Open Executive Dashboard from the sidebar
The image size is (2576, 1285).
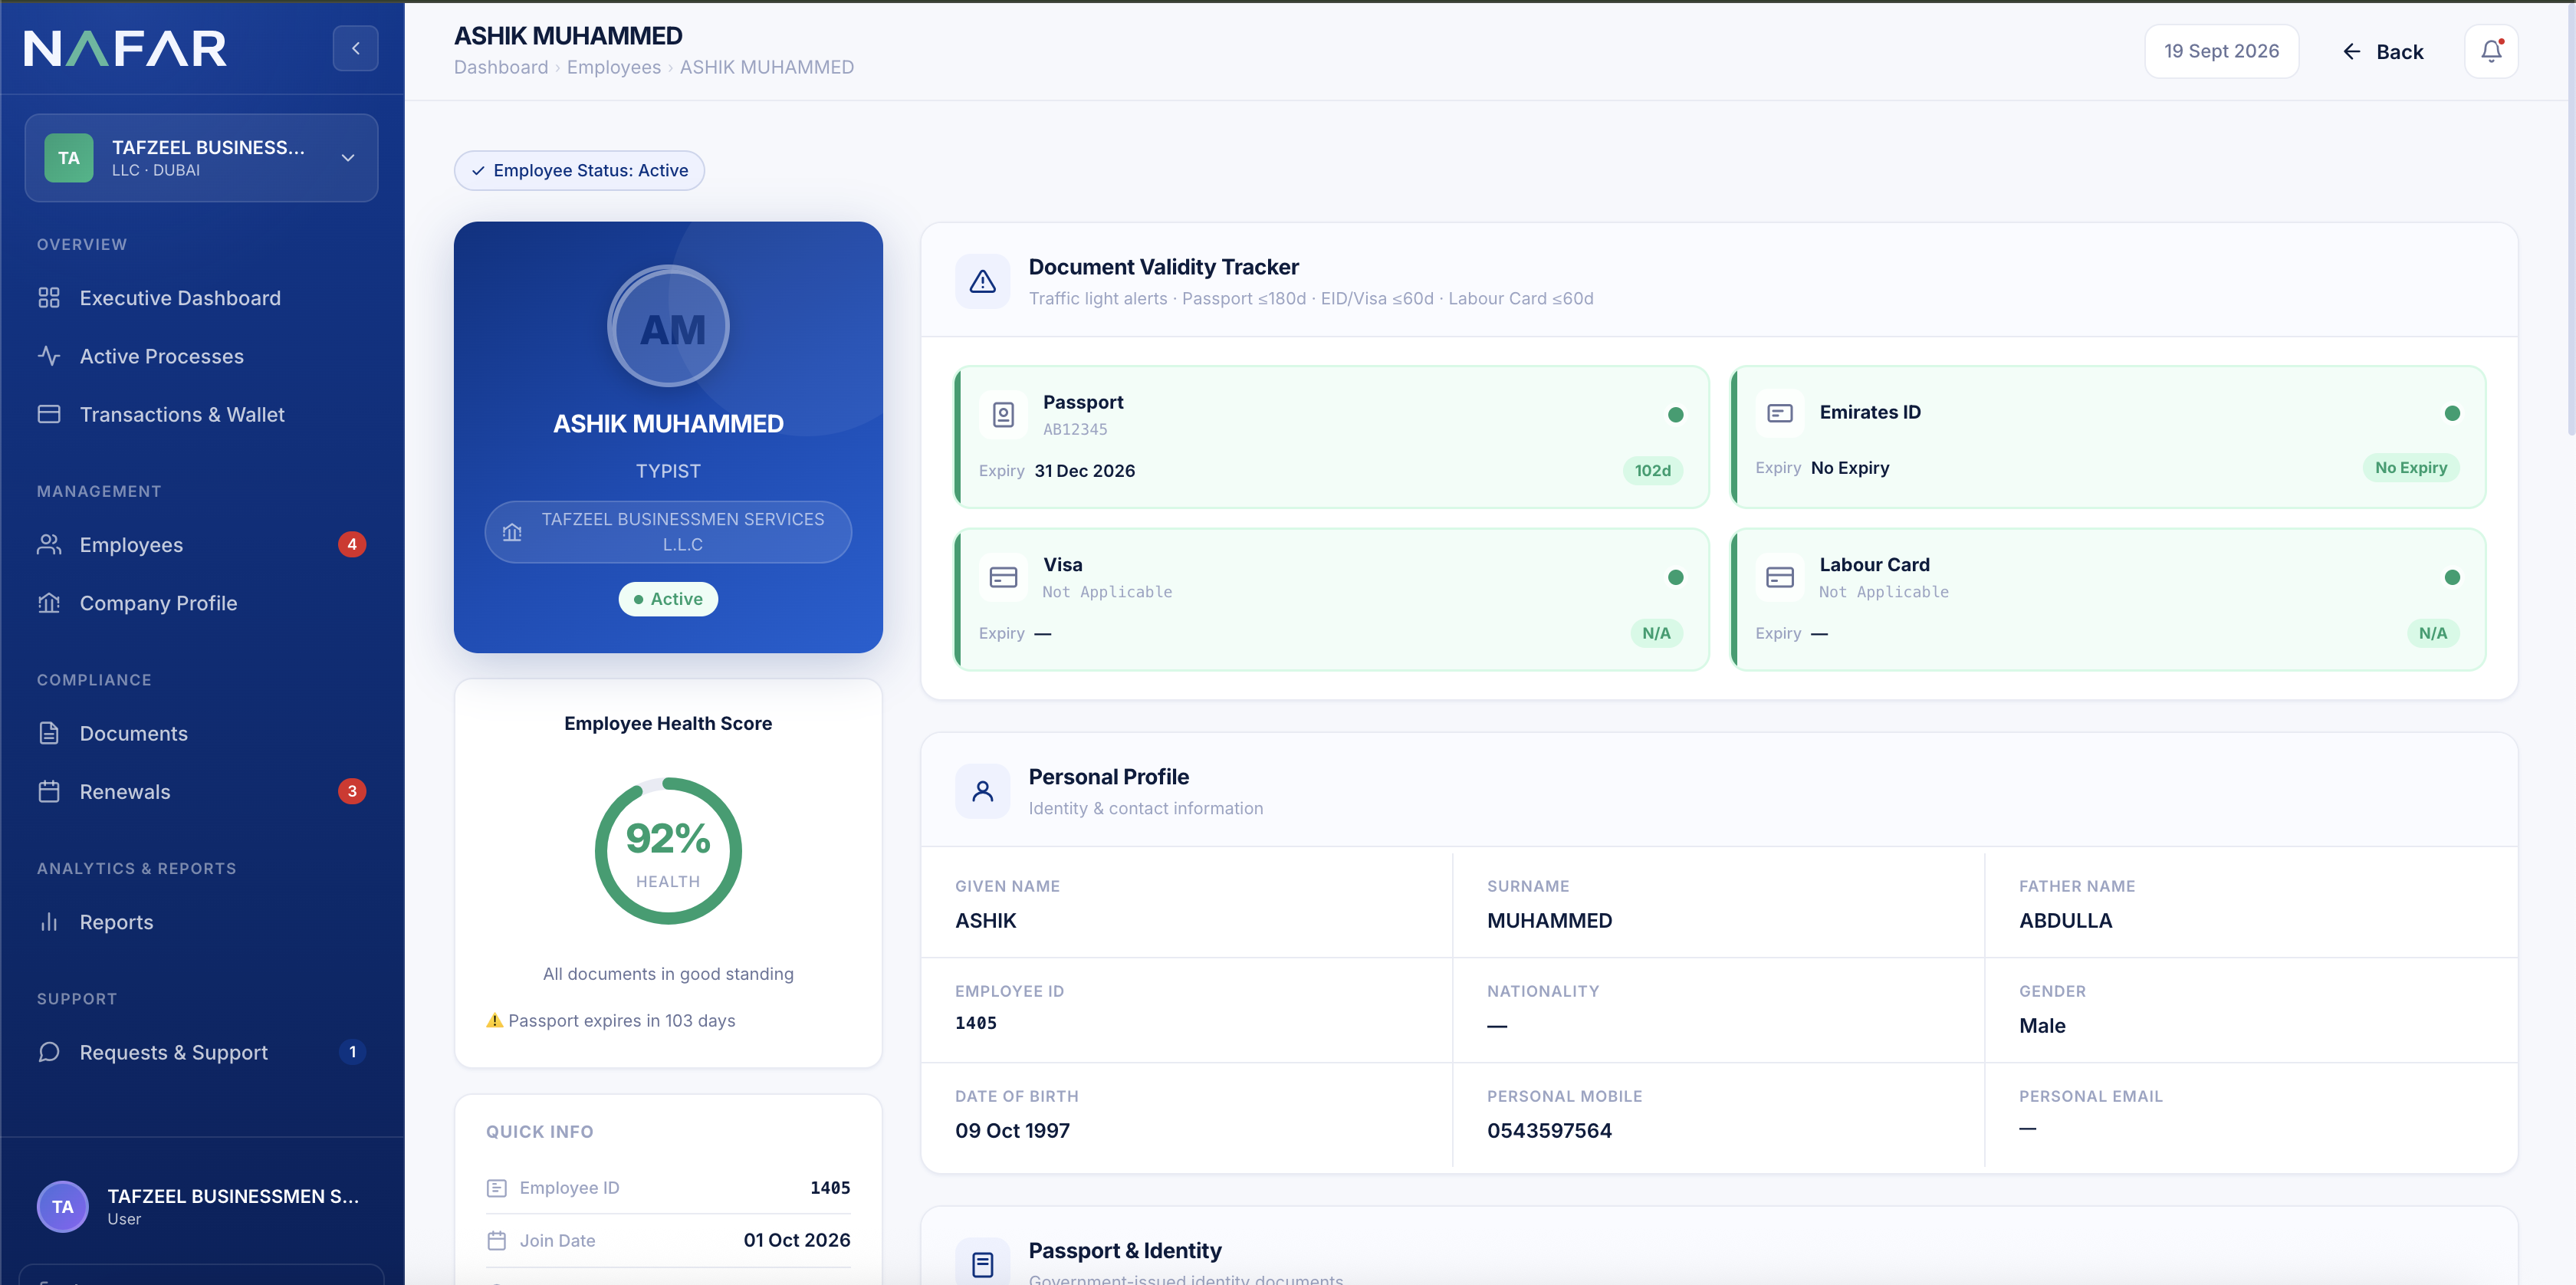201,298
